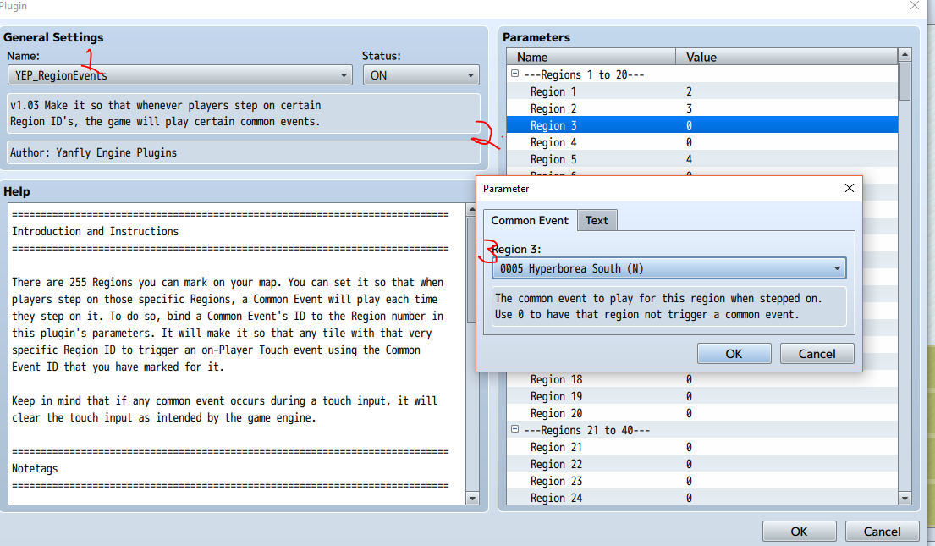Switch to the Text tab
The image size is (935, 546).
pyautogui.click(x=597, y=220)
